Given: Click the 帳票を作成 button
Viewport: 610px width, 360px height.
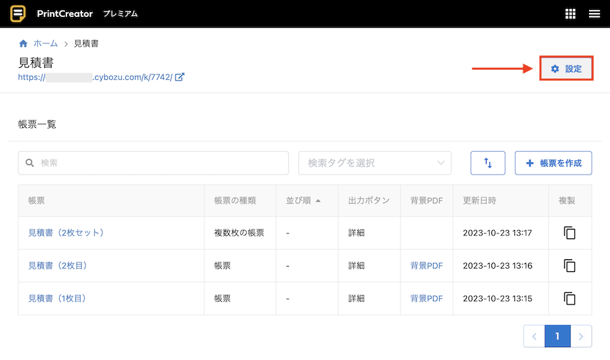Looking at the screenshot, I should pyautogui.click(x=553, y=163).
